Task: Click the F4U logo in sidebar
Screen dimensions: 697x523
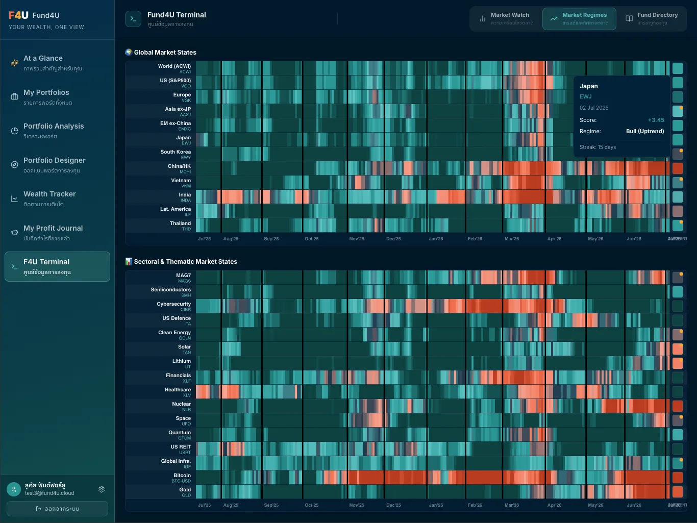Action: coord(18,15)
